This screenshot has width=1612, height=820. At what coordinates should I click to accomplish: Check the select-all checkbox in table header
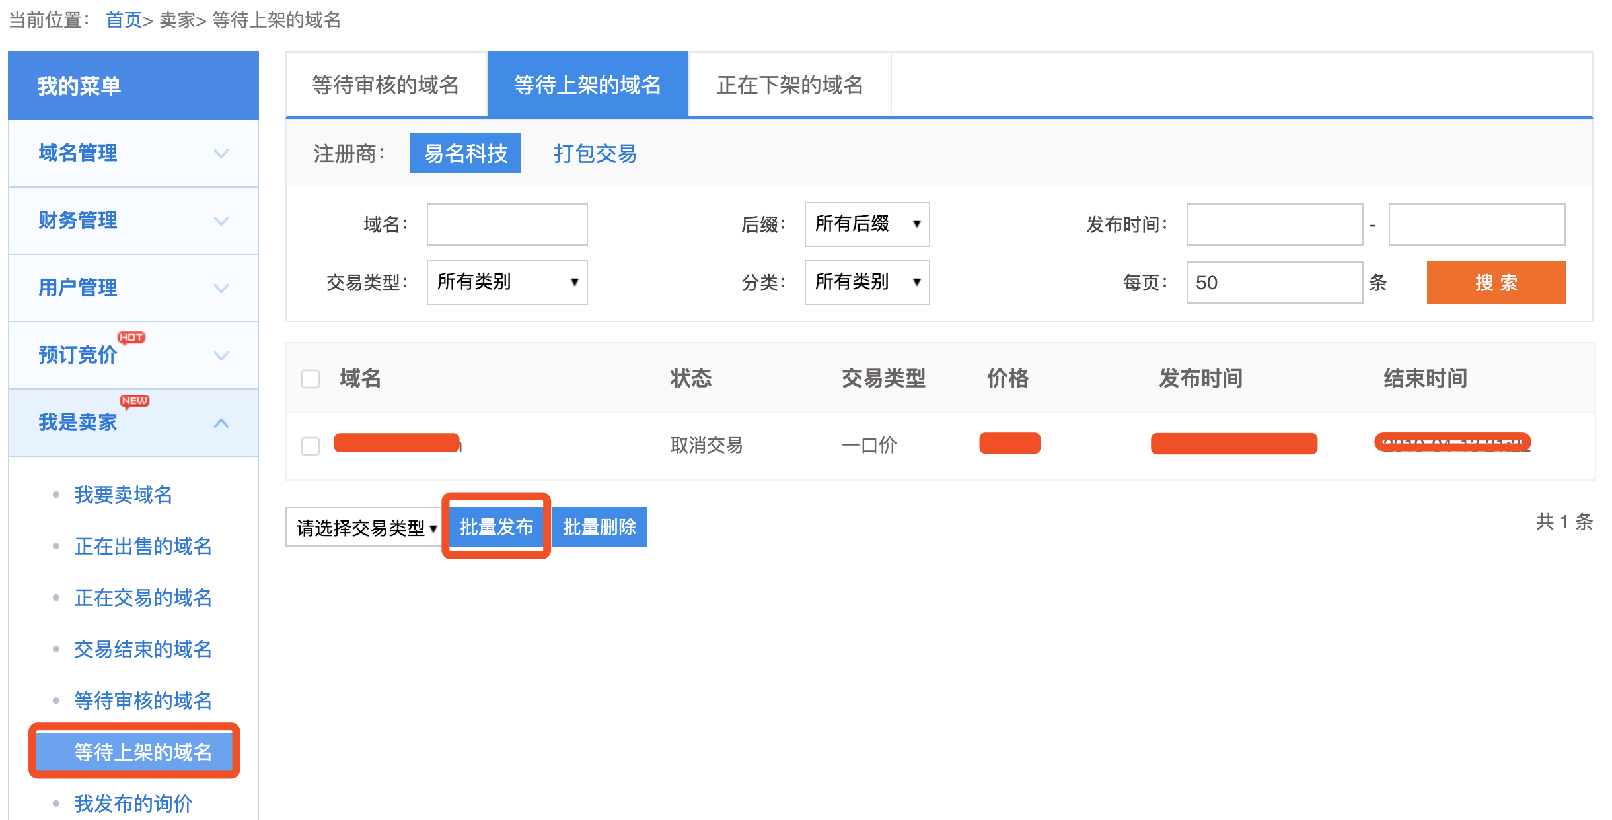(x=310, y=378)
